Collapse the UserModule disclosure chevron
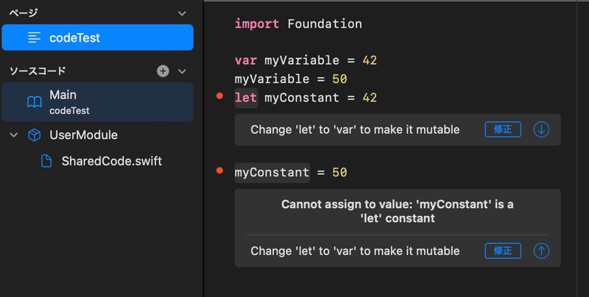The image size is (589, 297). click(x=14, y=135)
